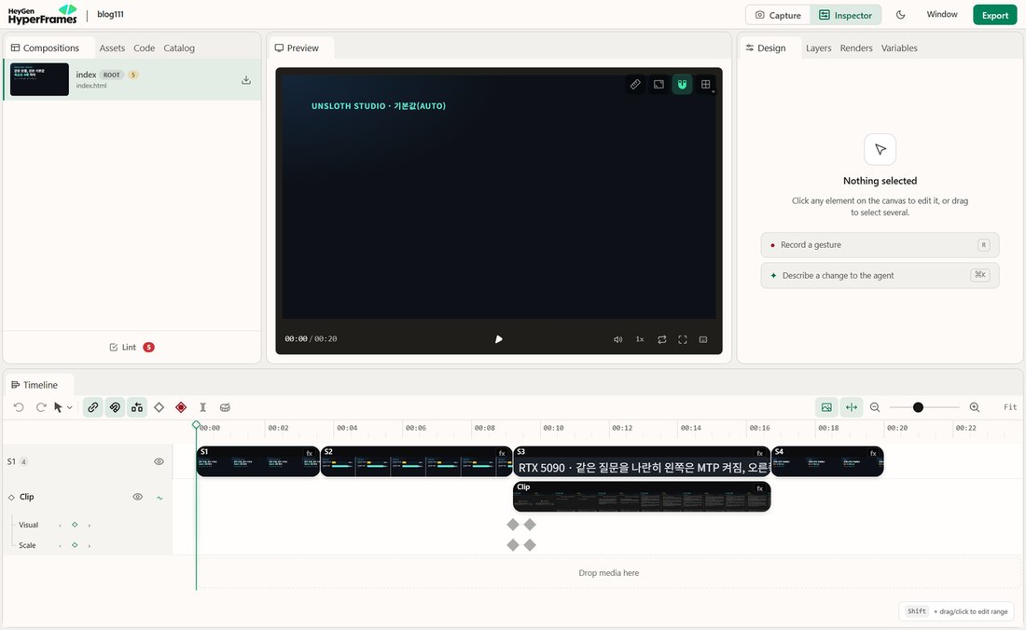This screenshot has height=630, width=1026.
Task: Toggle loop playback
Action: point(662,339)
